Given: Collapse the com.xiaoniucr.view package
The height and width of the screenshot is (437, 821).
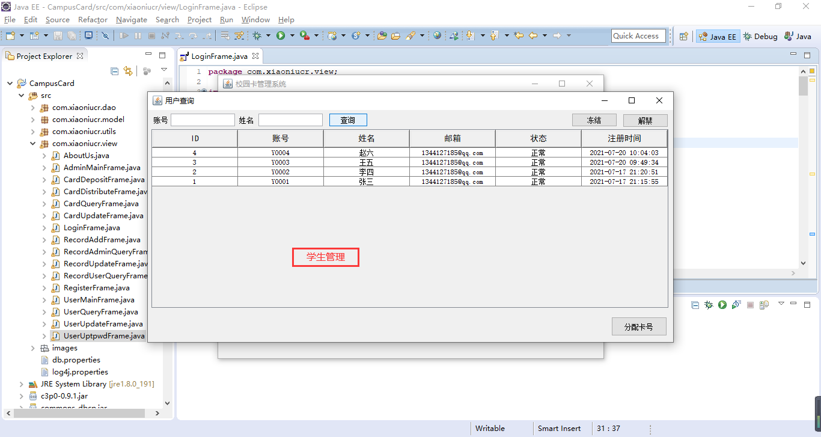Looking at the screenshot, I should pos(32,144).
